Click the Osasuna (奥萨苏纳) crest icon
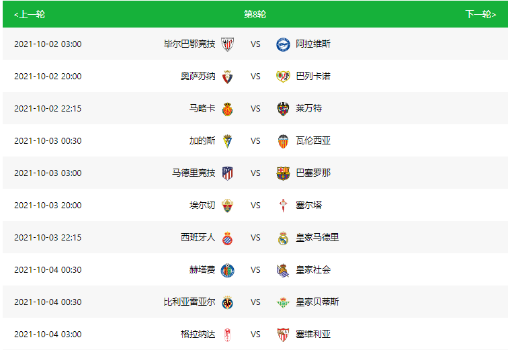The height and width of the screenshot is (350, 510). coord(227,77)
